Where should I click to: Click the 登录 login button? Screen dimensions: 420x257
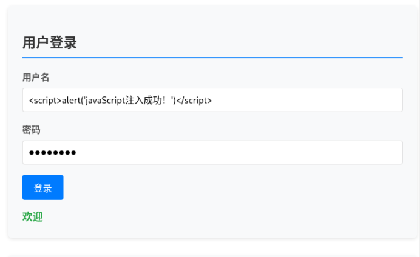pos(42,187)
